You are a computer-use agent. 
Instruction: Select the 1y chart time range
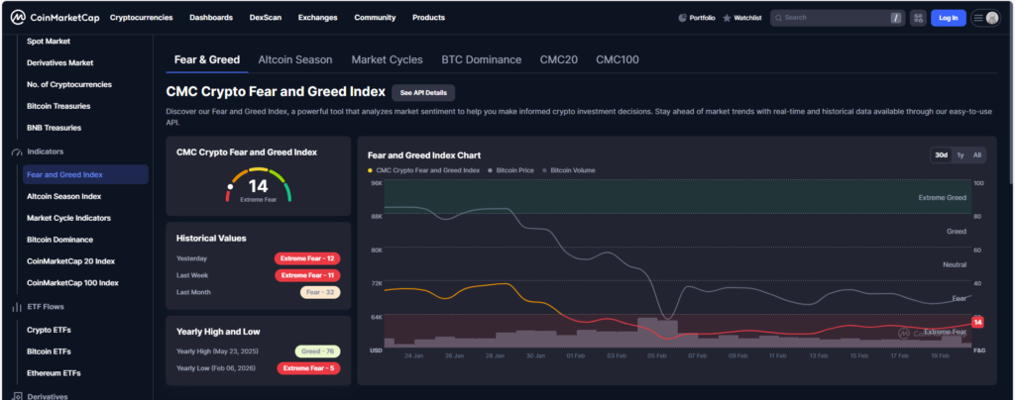(x=959, y=154)
